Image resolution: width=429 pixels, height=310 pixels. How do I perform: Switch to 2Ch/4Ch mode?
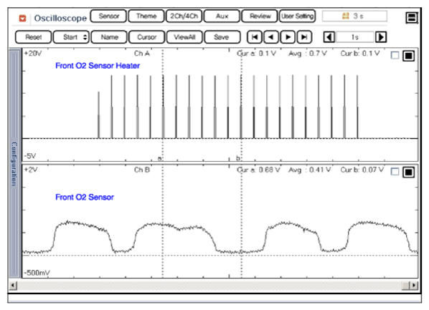click(184, 16)
